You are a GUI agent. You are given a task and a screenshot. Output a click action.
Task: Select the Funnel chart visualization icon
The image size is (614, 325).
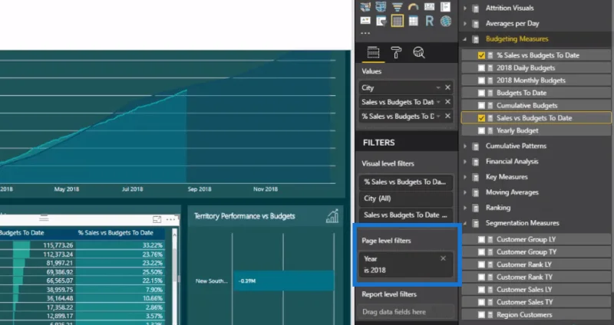[397, 7]
